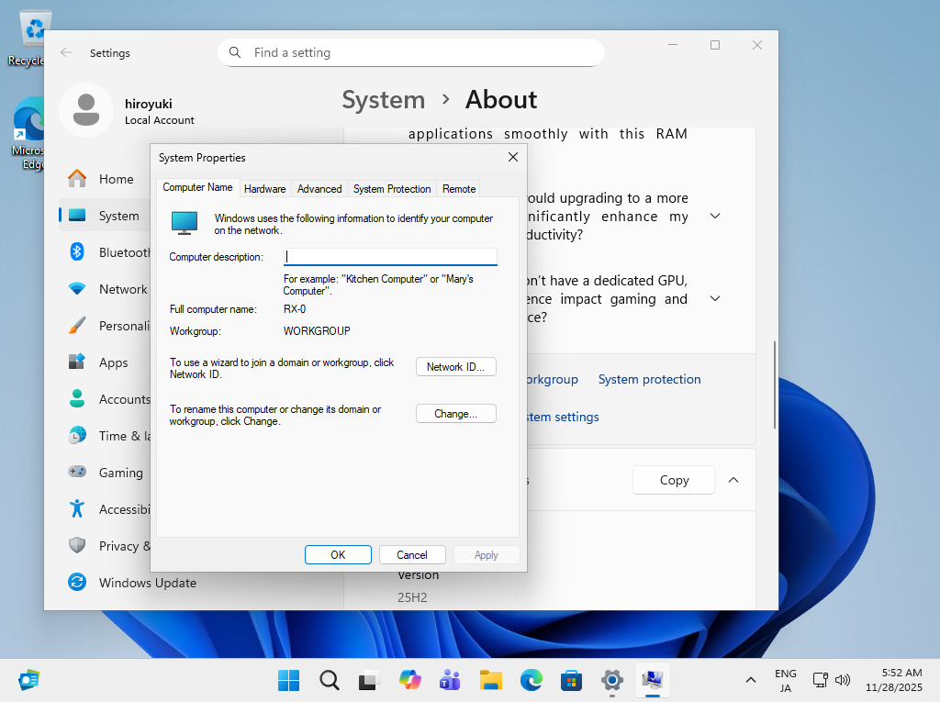Open Gaming via the controller icon

[x=77, y=472]
